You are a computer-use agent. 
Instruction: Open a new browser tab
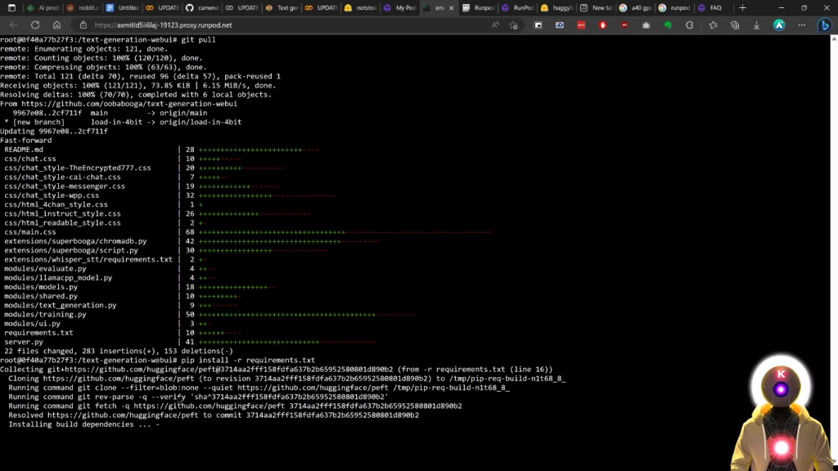pyautogui.click(x=742, y=7)
